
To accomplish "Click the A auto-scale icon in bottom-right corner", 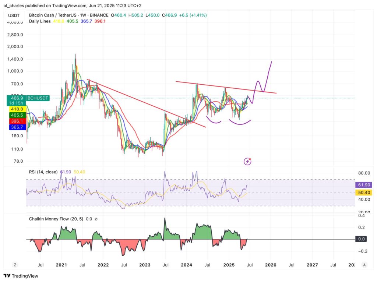I will pyautogui.click(x=364, y=265).
